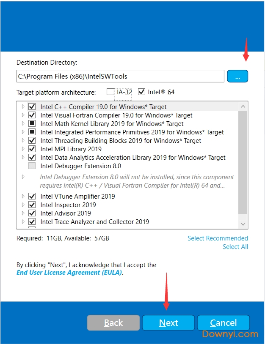Expand Intel Threading Building Blocks node

23,140
